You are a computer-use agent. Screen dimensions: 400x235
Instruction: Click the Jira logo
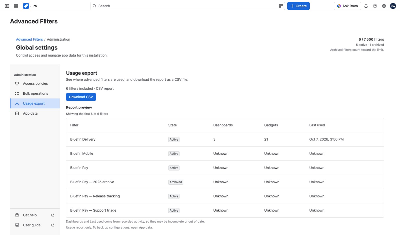(x=30, y=6)
